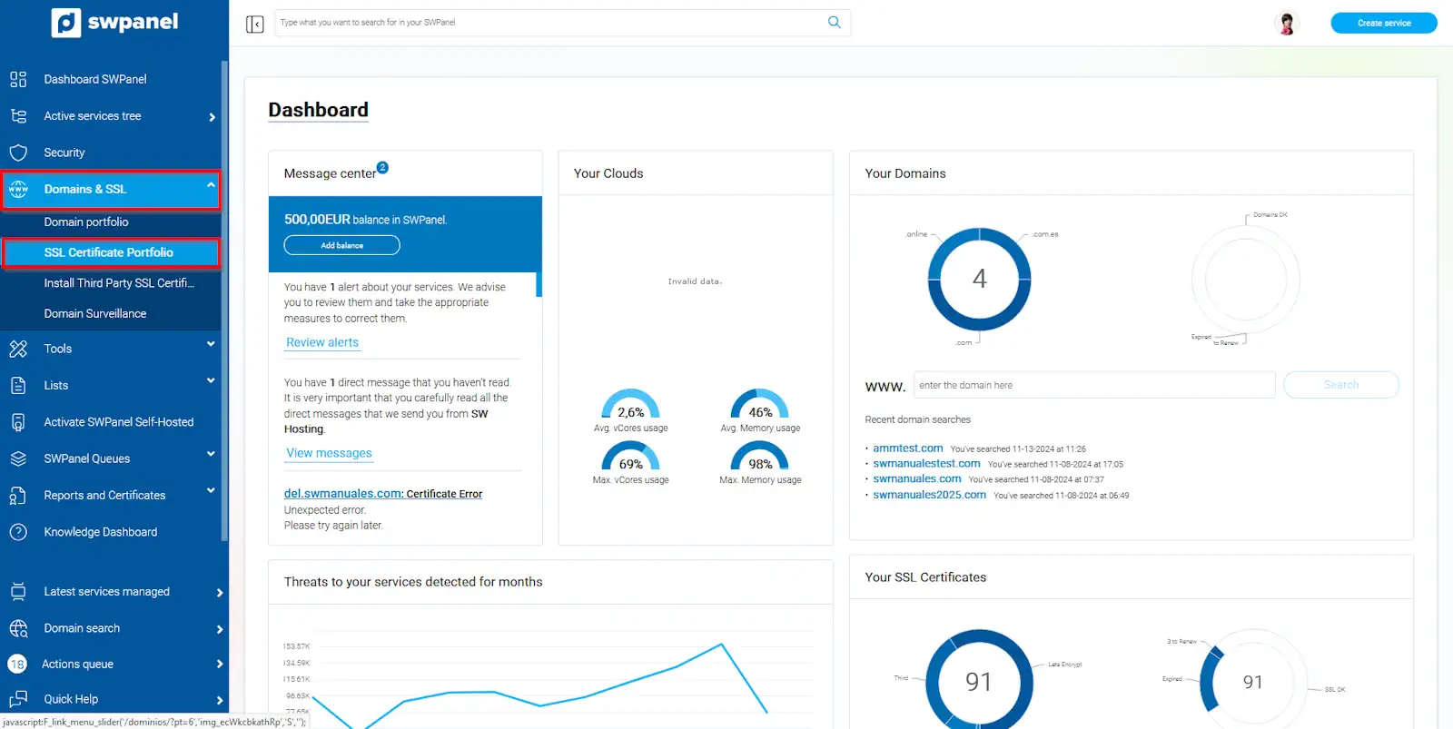Collapse the Domains & SSL menu
1453x729 pixels.
[x=211, y=185]
